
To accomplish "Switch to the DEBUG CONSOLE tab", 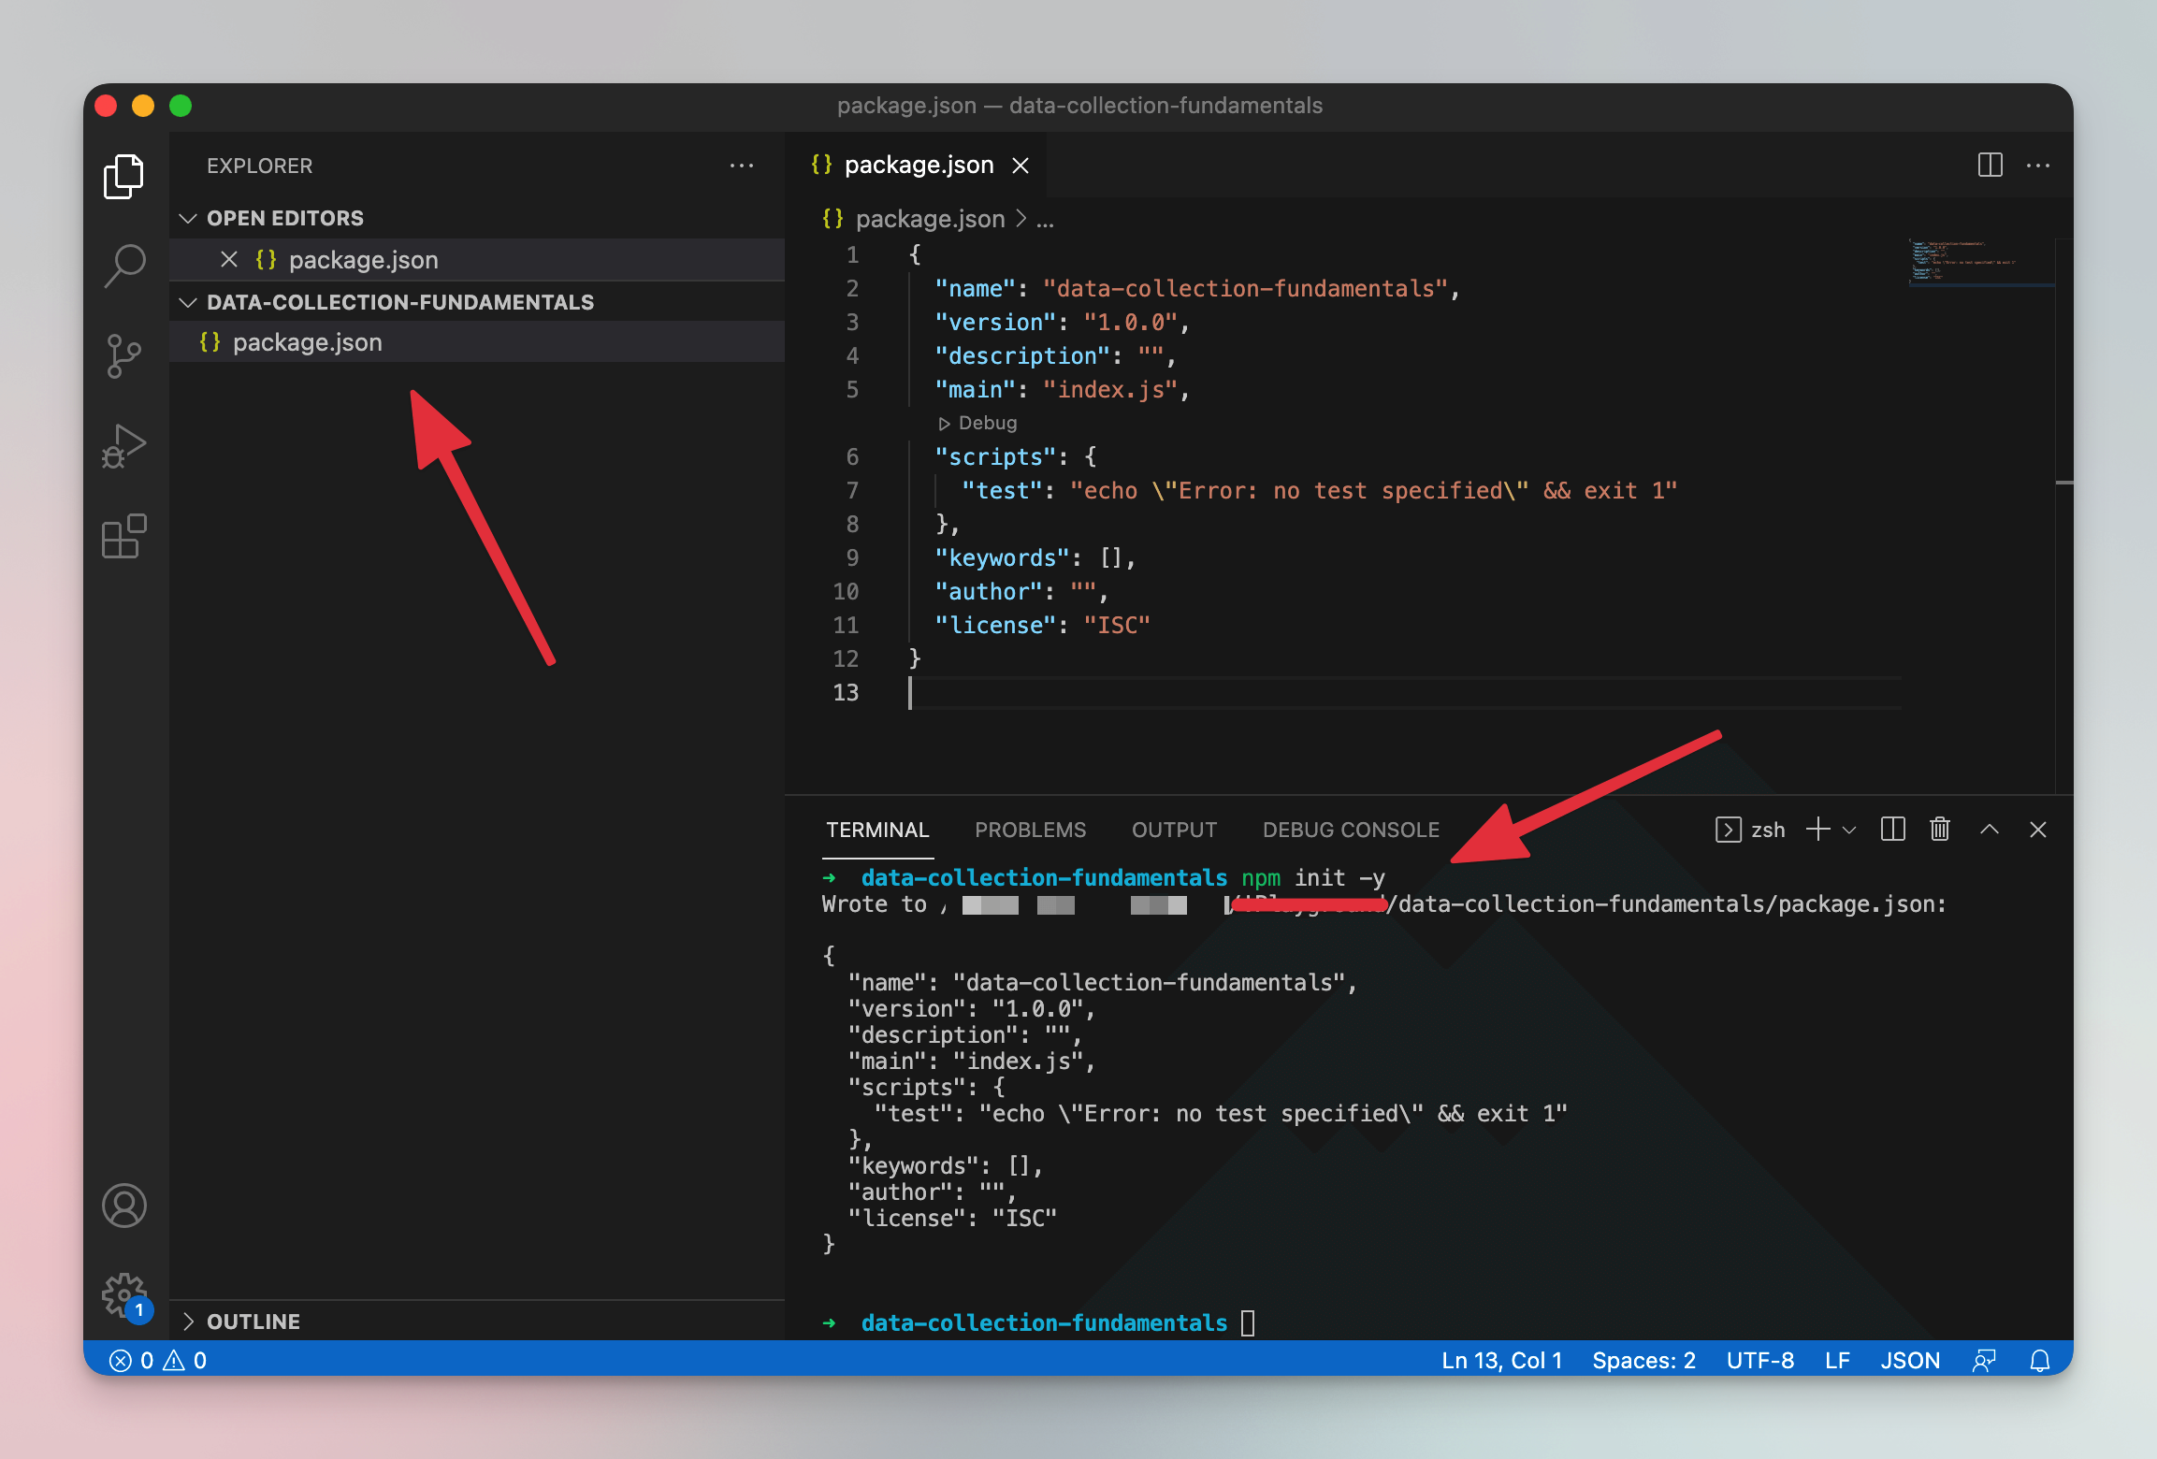I will 1350,830.
